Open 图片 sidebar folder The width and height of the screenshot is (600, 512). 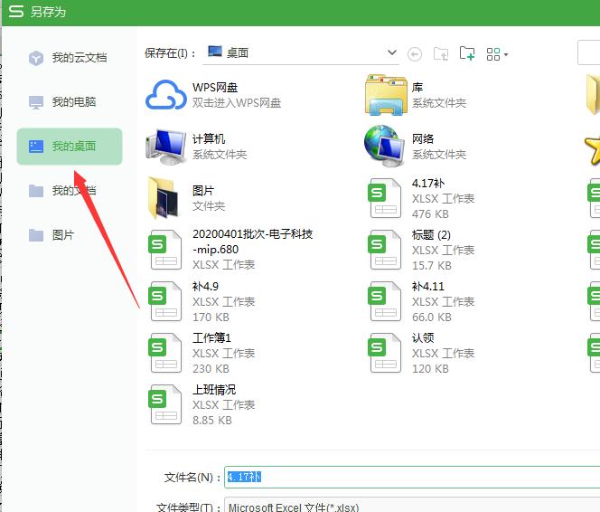point(70,235)
